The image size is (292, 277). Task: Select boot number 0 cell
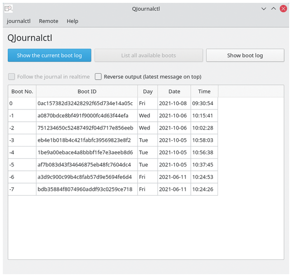click(22, 103)
